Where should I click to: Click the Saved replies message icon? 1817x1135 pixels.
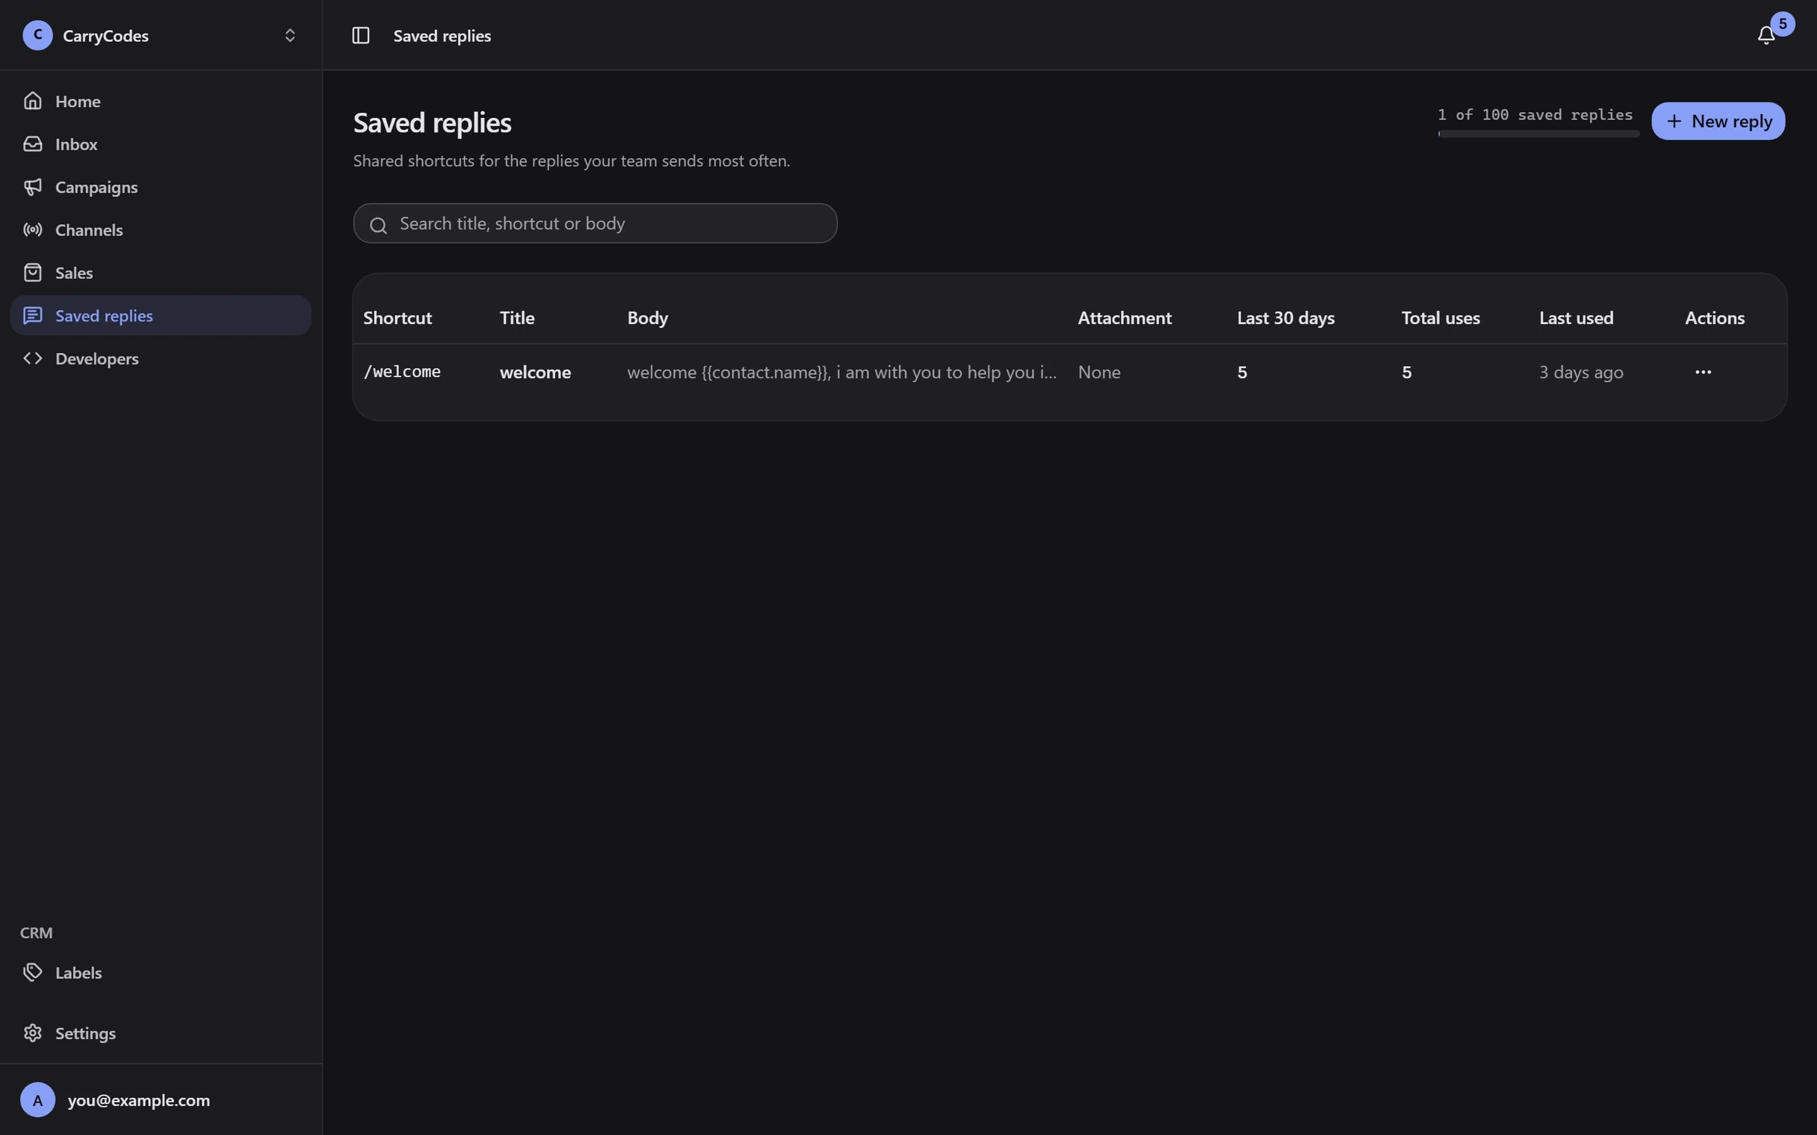click(x=32, y=315)
